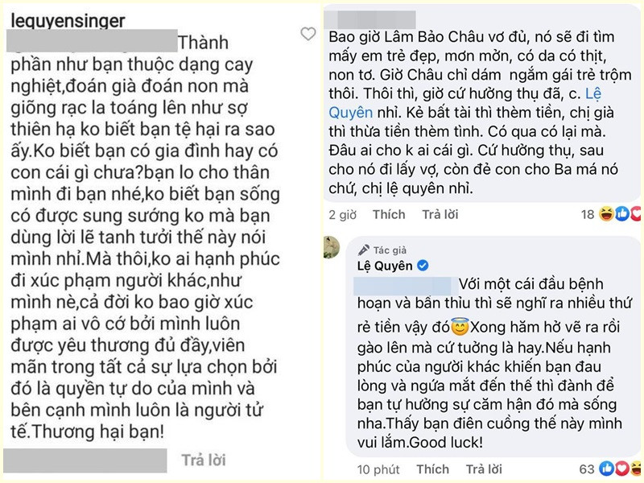Toggle Thích on Lệ Quyên's reply
This screenshot has height=483, width=644.
(432, 468)
